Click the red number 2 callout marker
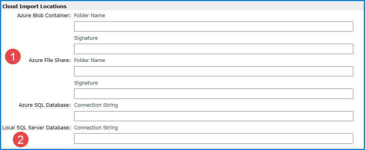The image size is (365, 150). 21,140
